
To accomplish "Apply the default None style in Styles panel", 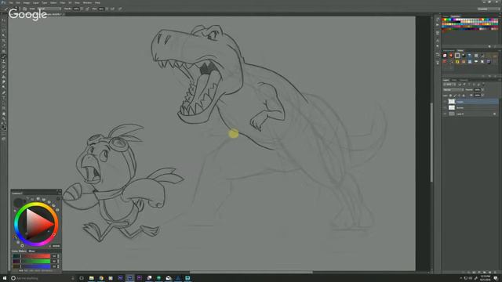I will coord(445,56).
